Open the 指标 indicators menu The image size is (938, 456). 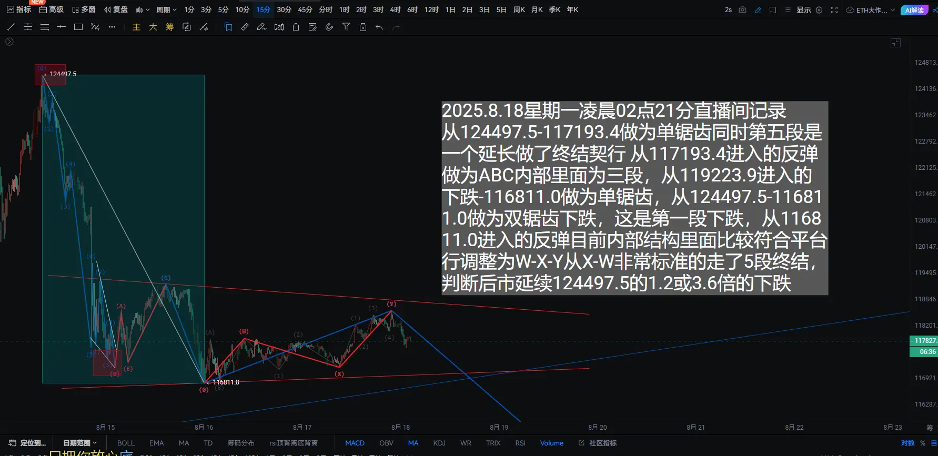tap(19, 9)
